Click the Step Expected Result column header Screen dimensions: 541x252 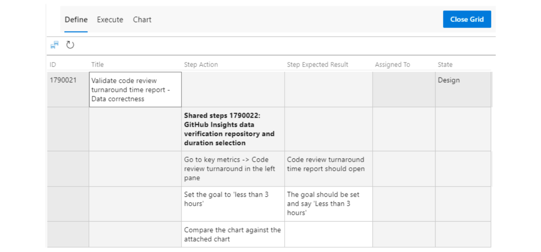pos(317,64)
